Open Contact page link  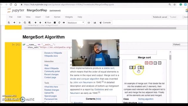point(50,77)
